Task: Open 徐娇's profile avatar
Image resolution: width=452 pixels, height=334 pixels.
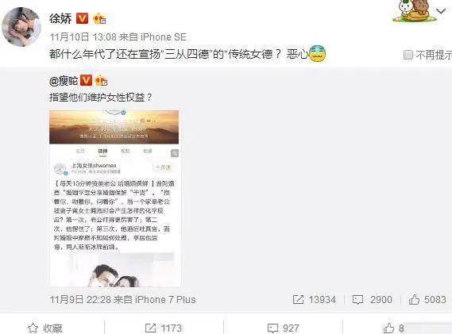Action: point(21,27)
